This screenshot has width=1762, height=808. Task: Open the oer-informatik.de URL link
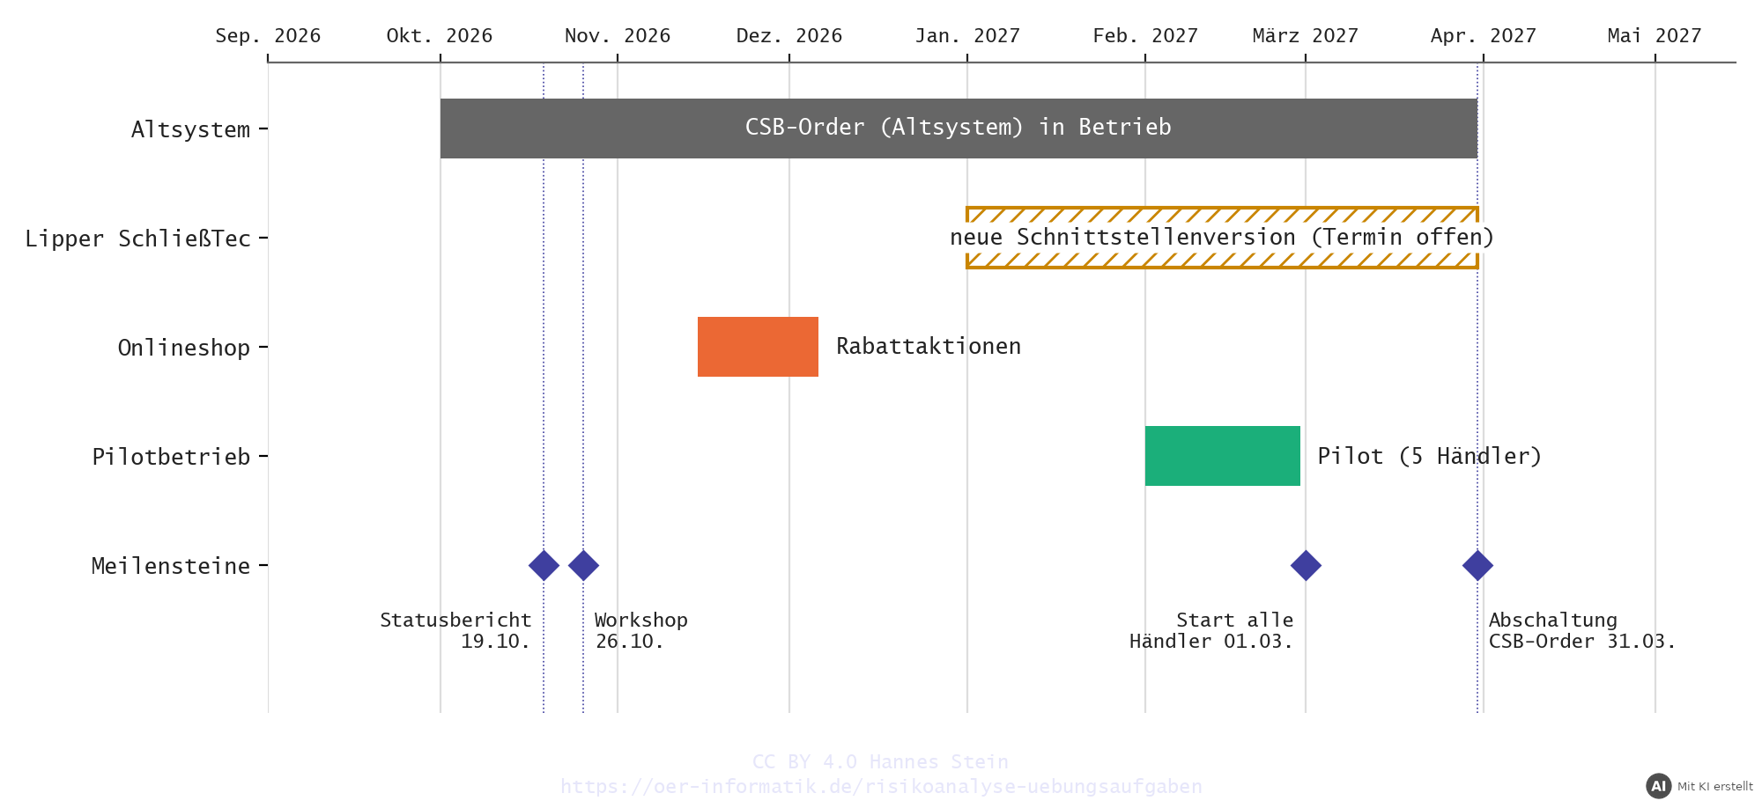(881, 786)
